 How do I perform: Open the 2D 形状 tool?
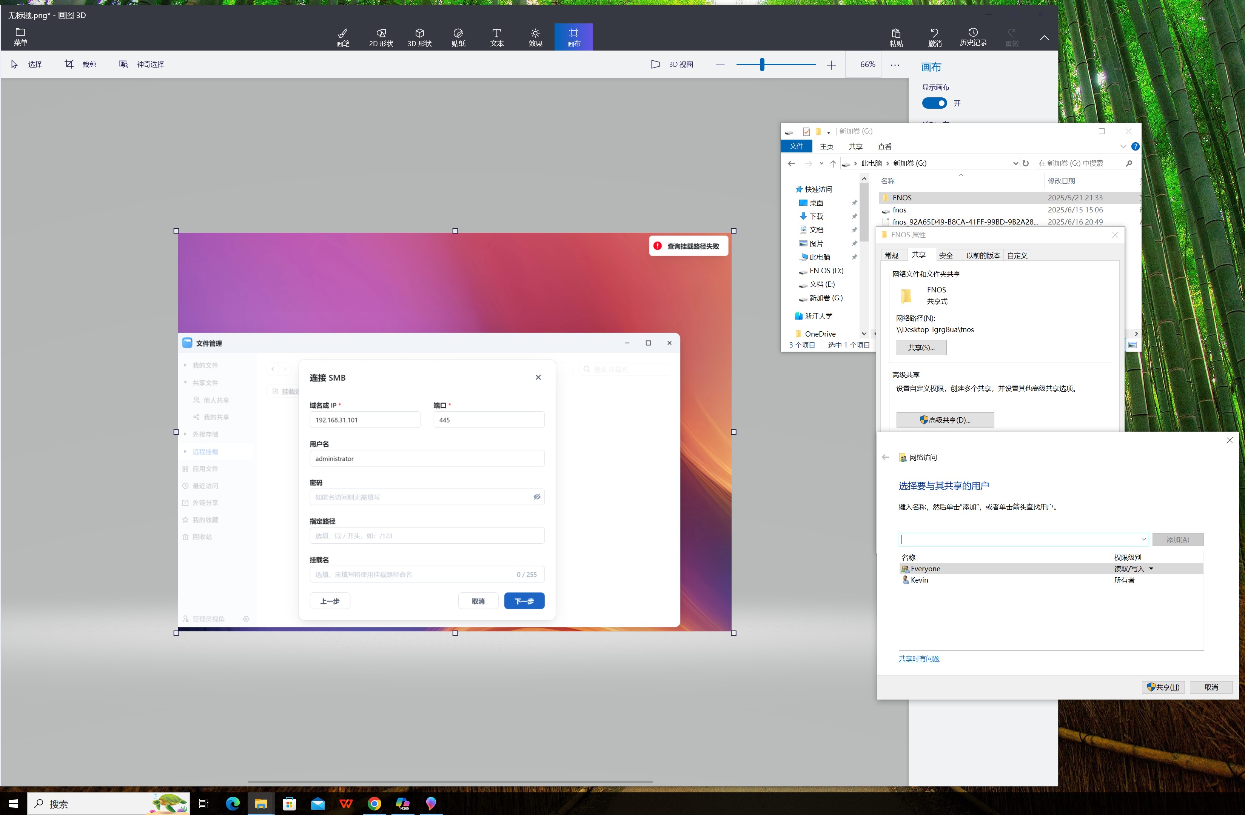coord(381,37)
